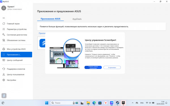Click the Системная диагностика wrench icon
The width and height of the screenshot is (170, 106).
4,35
